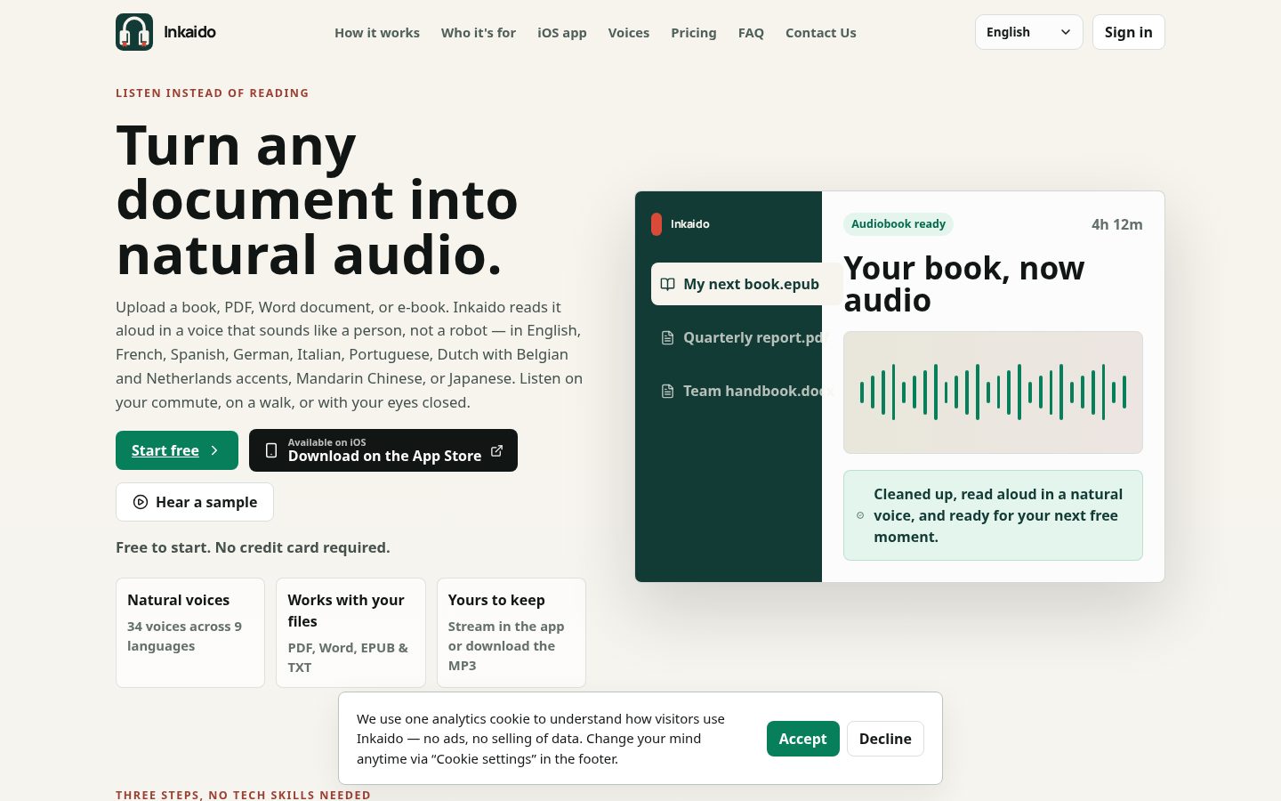The height and width of the screenshot is (801, 1281).
Task: Click the small circle icon in the green note
Action: pyautogui.click(x=860, y=515)
